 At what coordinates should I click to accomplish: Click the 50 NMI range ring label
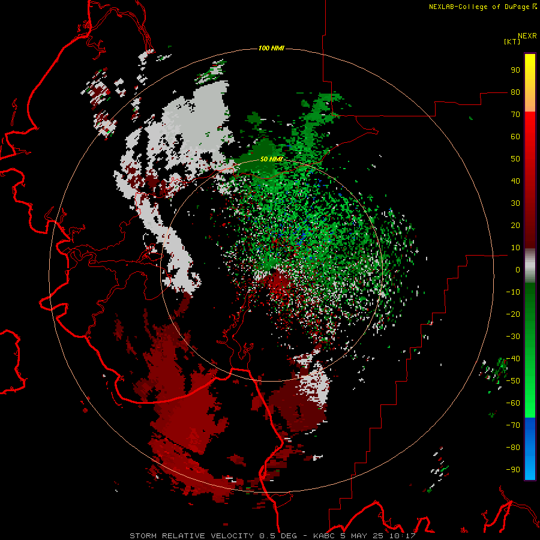[271, 159]
